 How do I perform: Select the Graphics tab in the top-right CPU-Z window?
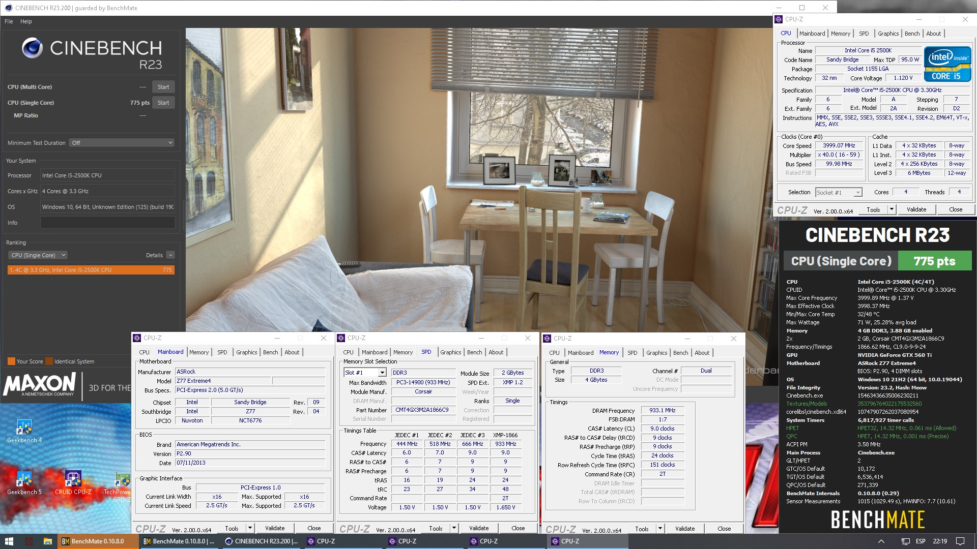(x=888, y=34)
